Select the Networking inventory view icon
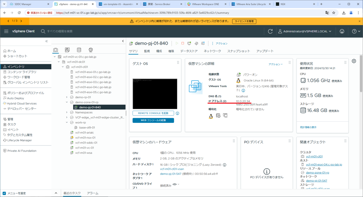Image resolution: width=363 pixels, height=197 pixels. (x=91, y=50)
